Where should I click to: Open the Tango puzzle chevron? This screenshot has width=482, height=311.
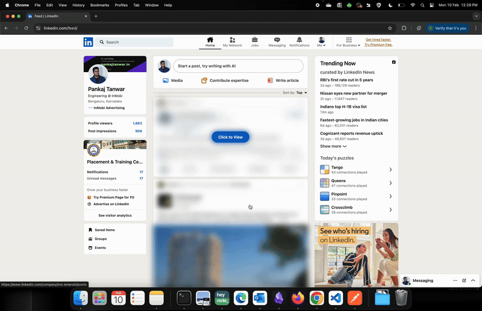click(x=390, y=170)
